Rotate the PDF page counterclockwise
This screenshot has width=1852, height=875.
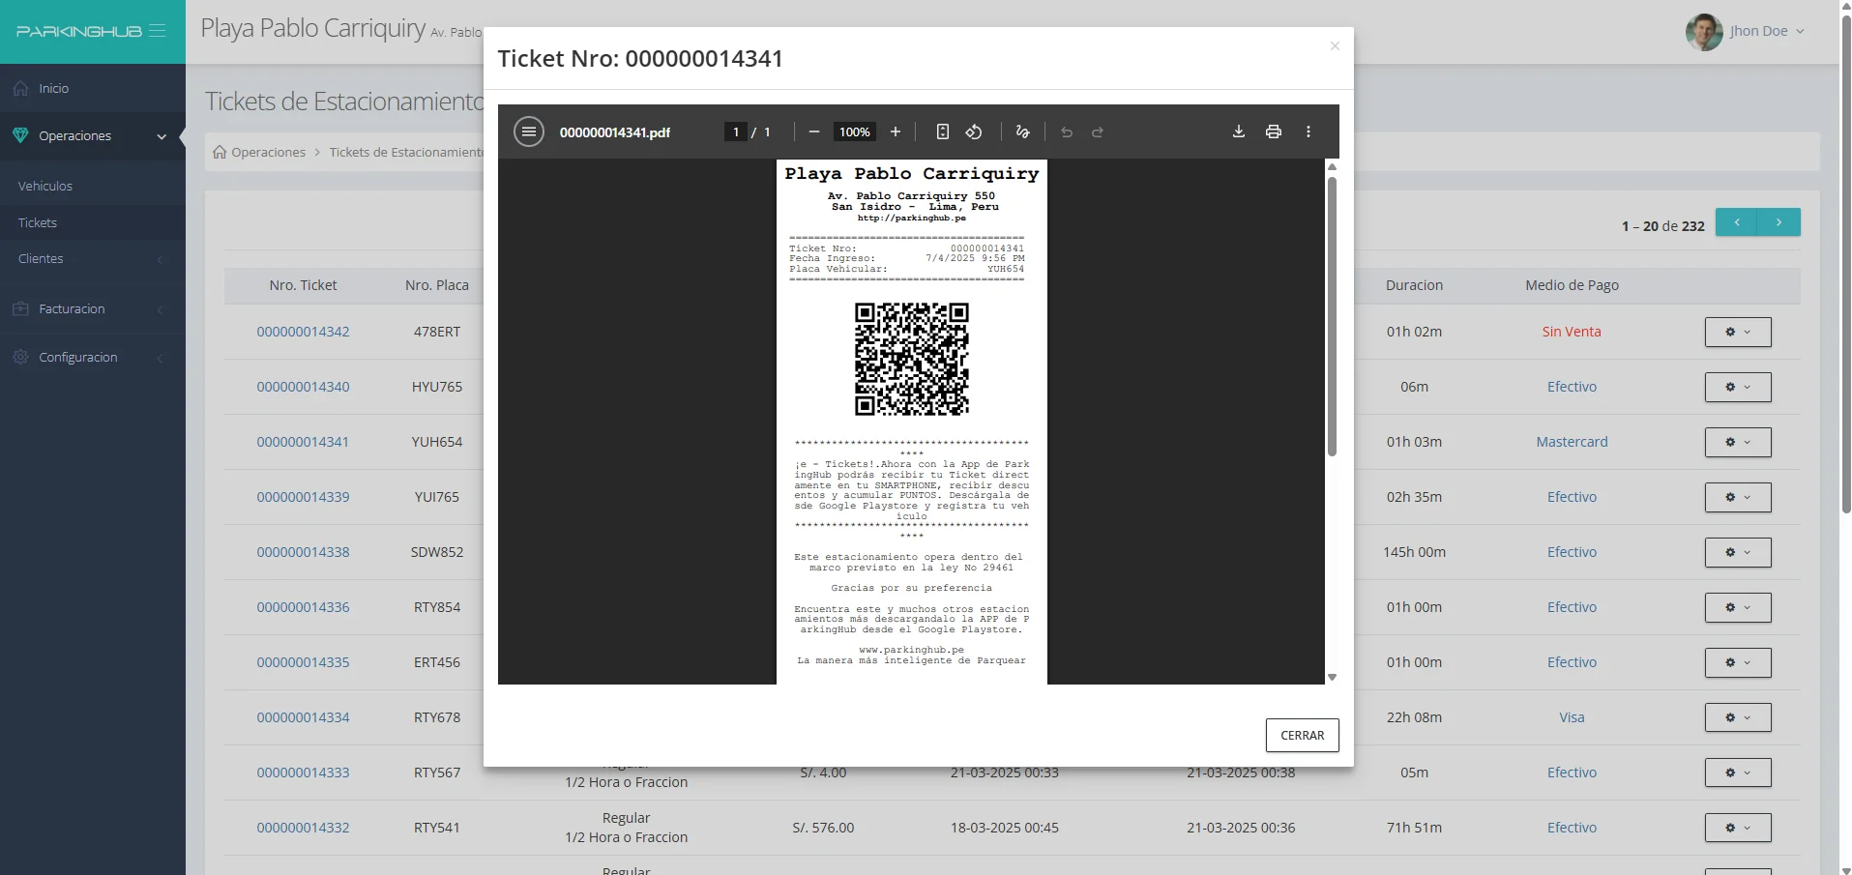tap(973, 131)
